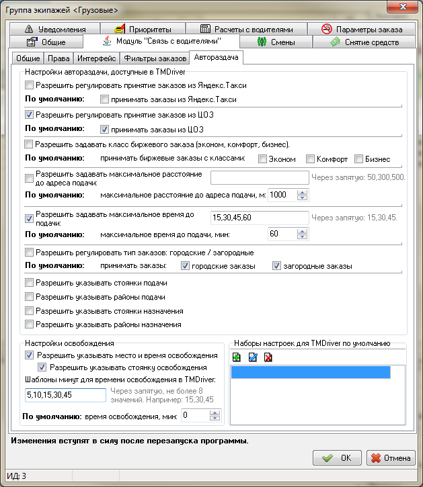Click the OK button
Viewport: 423px width, 487px height.
337,458
